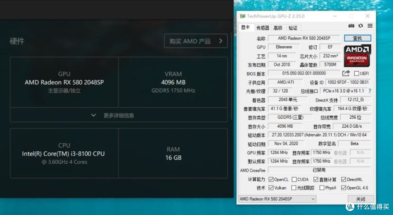
Task: Open the N/A dropdown next to 默认频率
Action: 360,161
